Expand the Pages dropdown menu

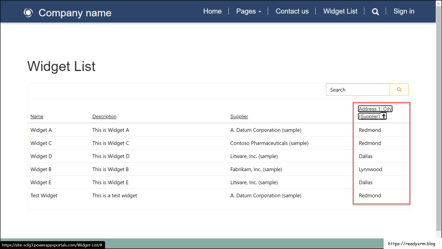[248, 12]
